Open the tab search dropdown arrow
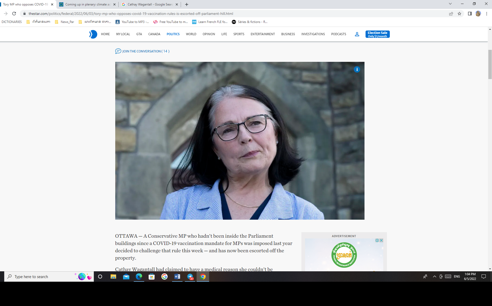Viewport: 492px width, 306px height. 450,4
